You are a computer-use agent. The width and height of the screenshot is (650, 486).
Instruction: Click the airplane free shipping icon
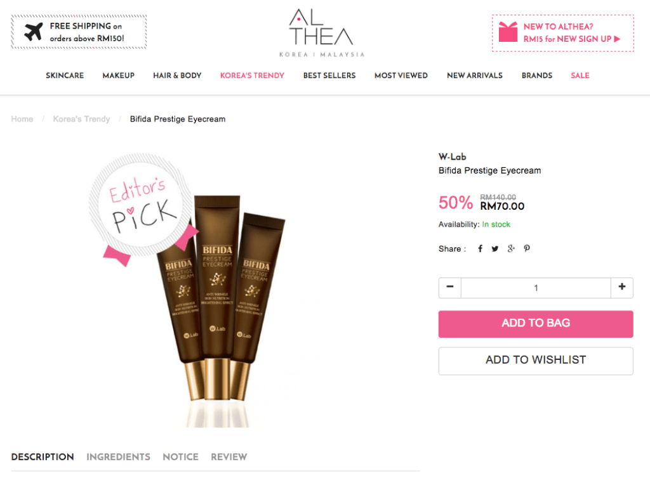tap(34, 32)
